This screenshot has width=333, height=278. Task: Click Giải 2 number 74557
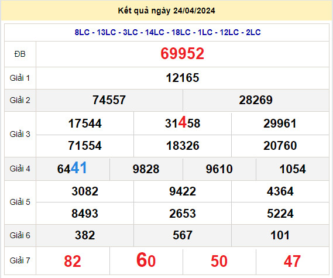point(109,100)
